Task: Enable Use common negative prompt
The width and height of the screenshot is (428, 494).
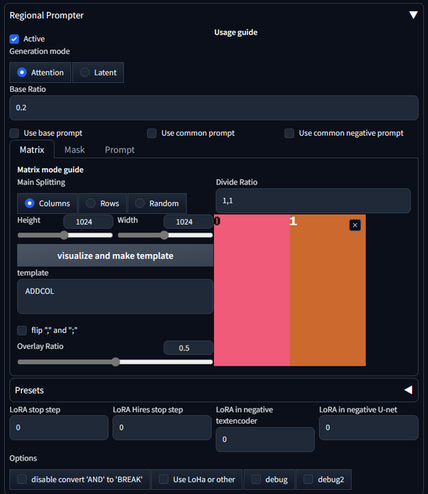Action: [289, 133]
